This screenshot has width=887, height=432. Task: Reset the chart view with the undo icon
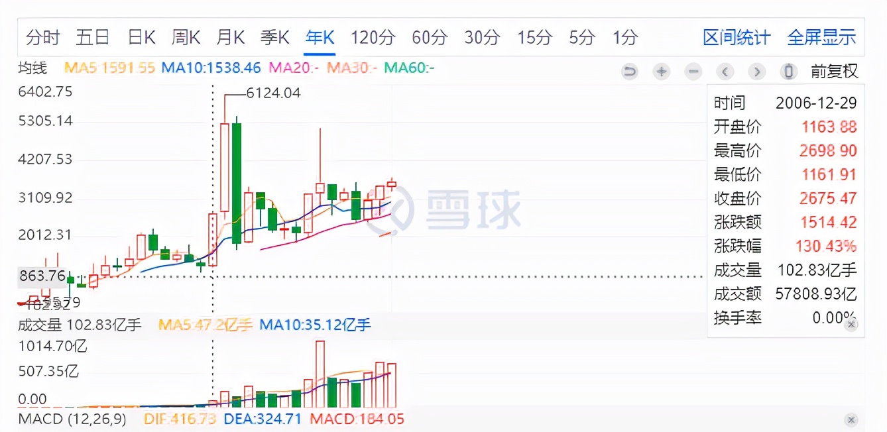(629, 71)
